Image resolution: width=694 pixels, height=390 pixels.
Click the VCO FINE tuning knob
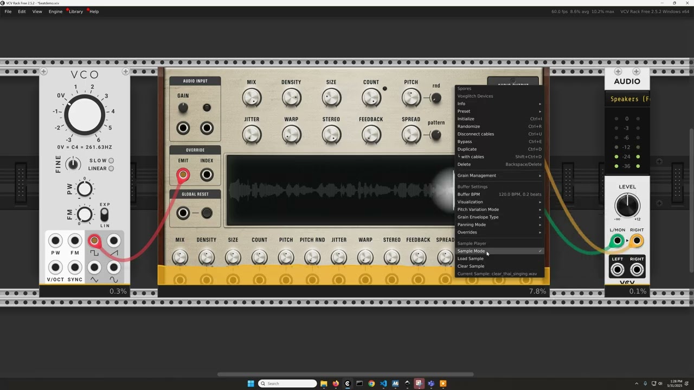point(73,164)
